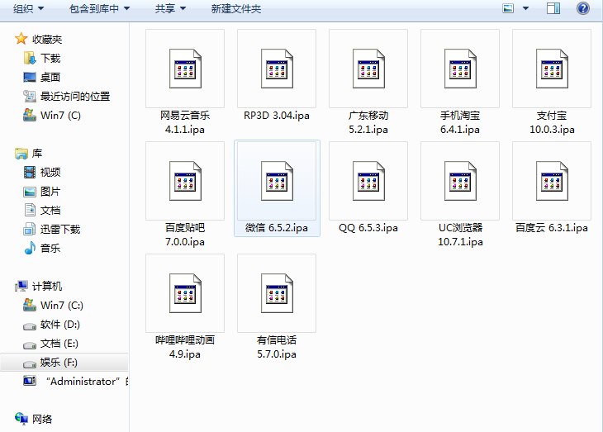The image size is (603, 432).
Task: Click the 网络 globe icon
Action: 21,419
